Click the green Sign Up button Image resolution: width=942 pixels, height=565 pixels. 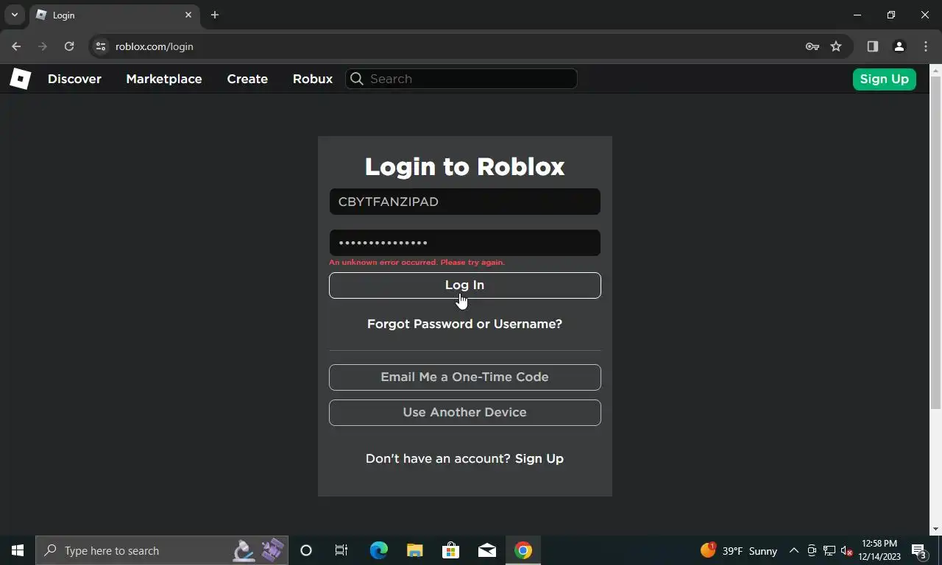coord(884,79)
